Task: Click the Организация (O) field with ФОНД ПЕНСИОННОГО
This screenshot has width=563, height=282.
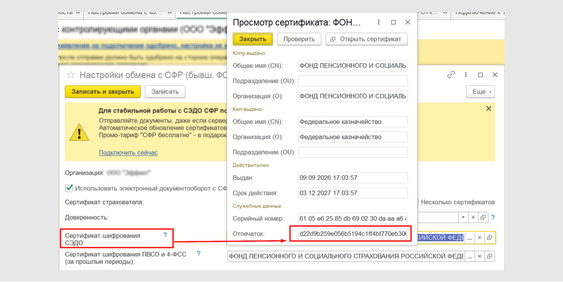Action: click(x=352, y=96)
